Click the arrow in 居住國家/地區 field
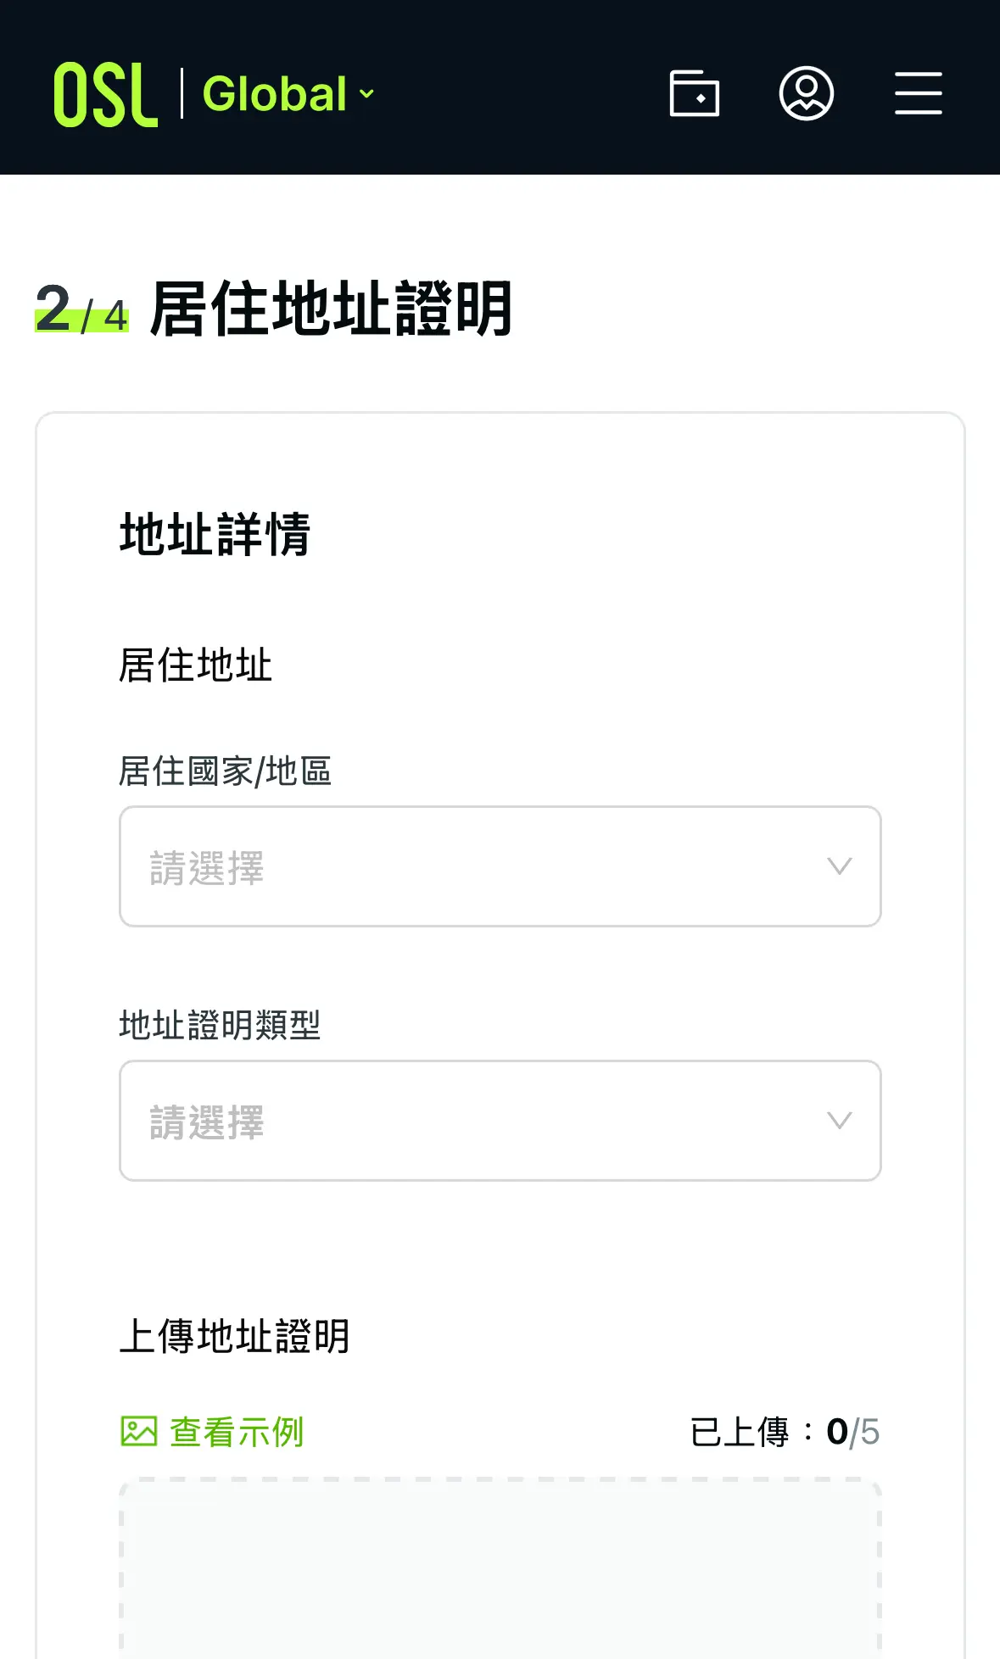The width and height of the screenshot is (1000, 1659). pyautogui.click(x=839, y=866)
